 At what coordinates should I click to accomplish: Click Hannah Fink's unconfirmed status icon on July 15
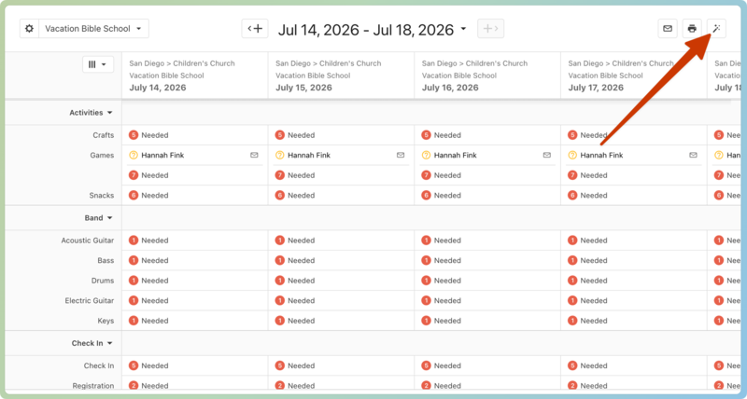[279, 155]
